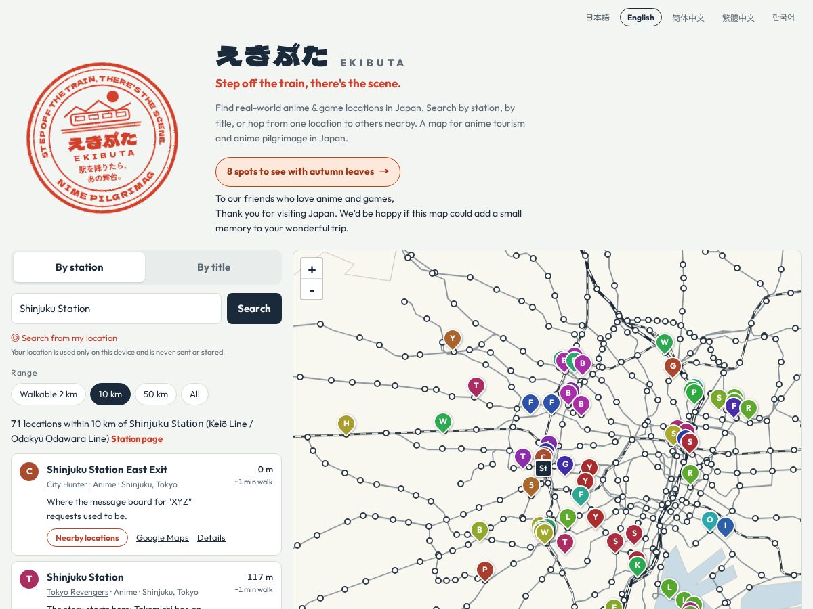Set range to 50 km

click(x=156, y=394)
